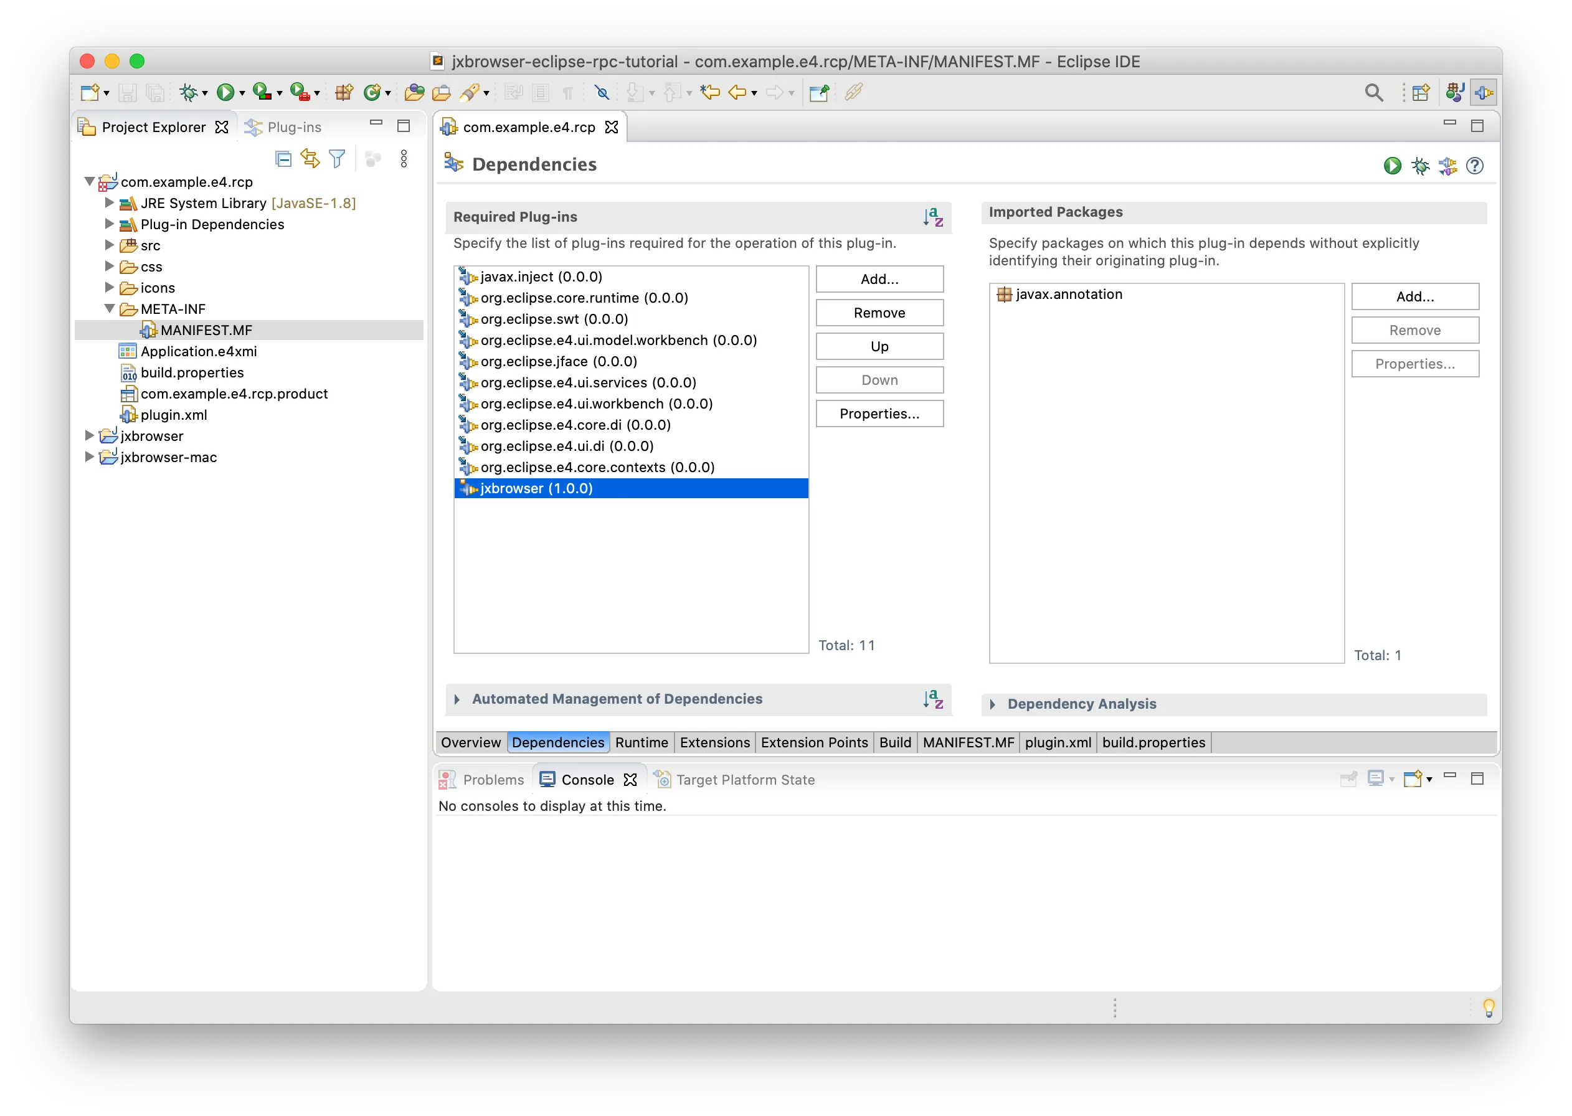Click the Help icon in Dependencies panel
Viewport: 1572px width, 1116px height.
click(1477, 166)
